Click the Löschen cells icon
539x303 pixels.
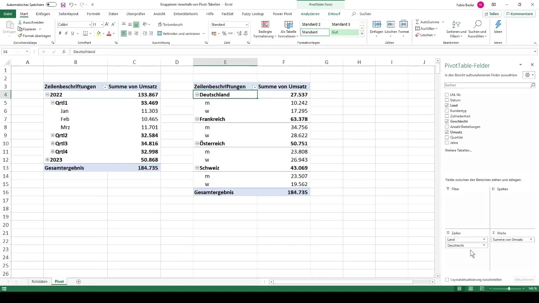click(x=390, y=24)
